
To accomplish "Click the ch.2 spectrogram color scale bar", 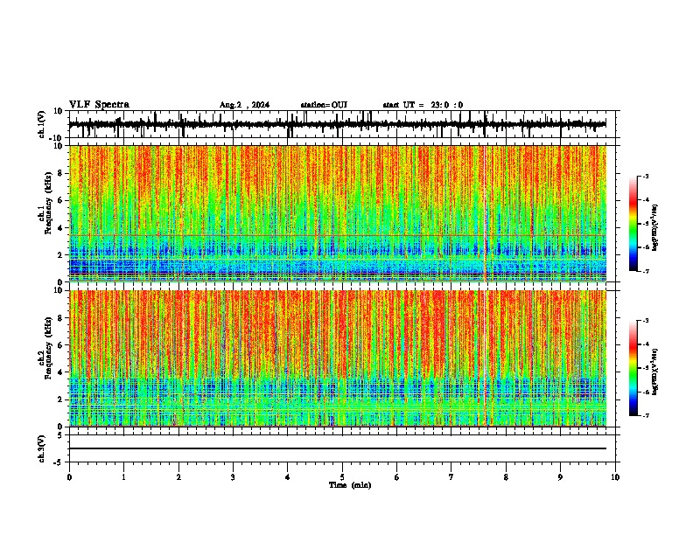I will tap(633, 368).
